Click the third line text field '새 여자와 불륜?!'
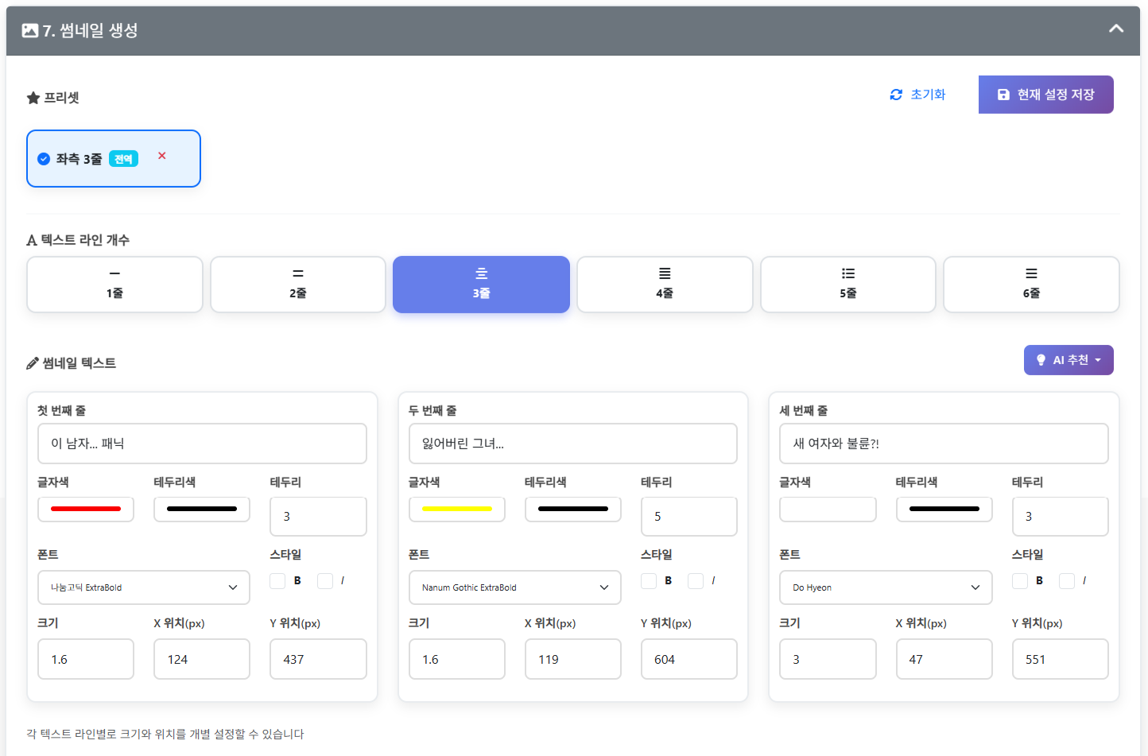Image resolution: width=1148 pixels, height=756 pixels. [x=944, y=444]
